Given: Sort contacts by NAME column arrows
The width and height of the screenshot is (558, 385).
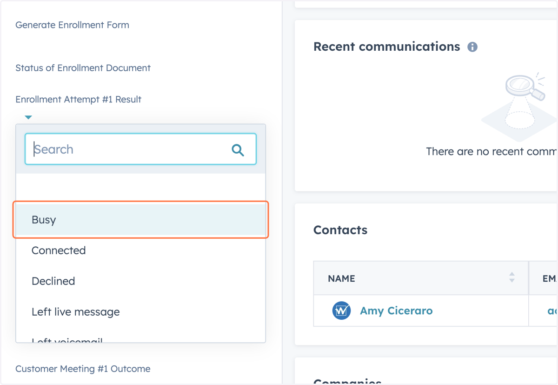Looking at the screenshot, I should pyautogui.click(x=511, y=277).
